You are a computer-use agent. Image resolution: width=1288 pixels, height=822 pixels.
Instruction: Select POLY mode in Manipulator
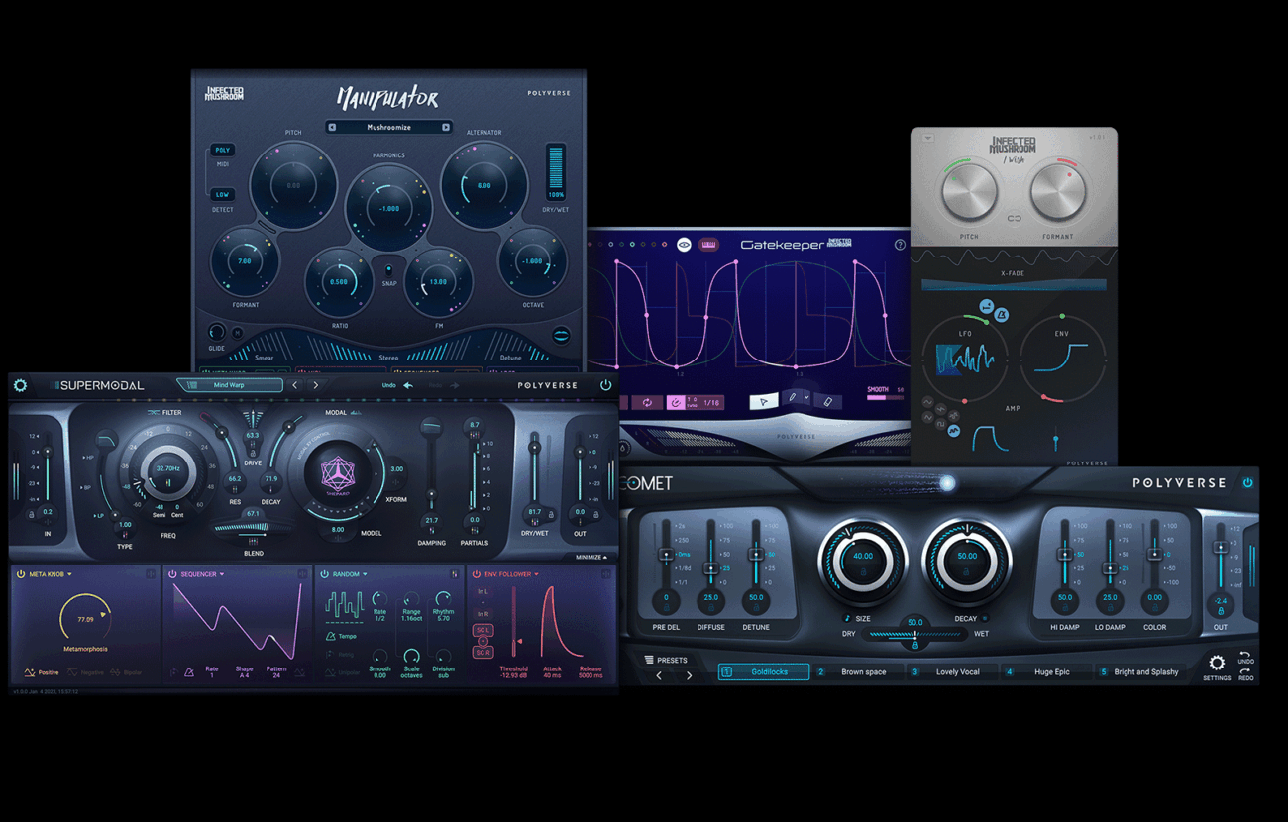(222, 151)
